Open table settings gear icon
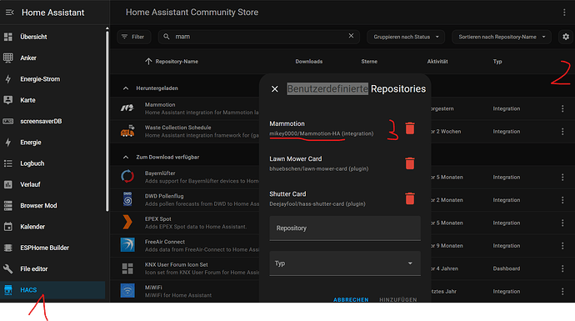 point(566,37)
